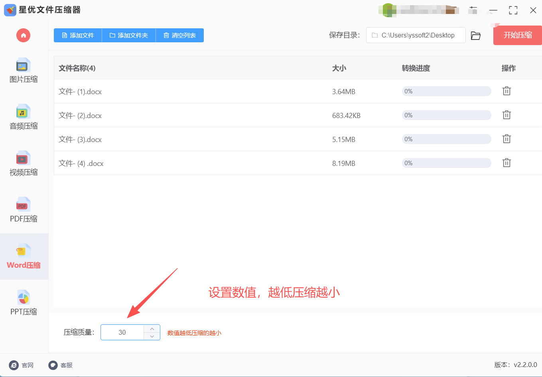Click the 添加文件 button

tap(78, 36)
